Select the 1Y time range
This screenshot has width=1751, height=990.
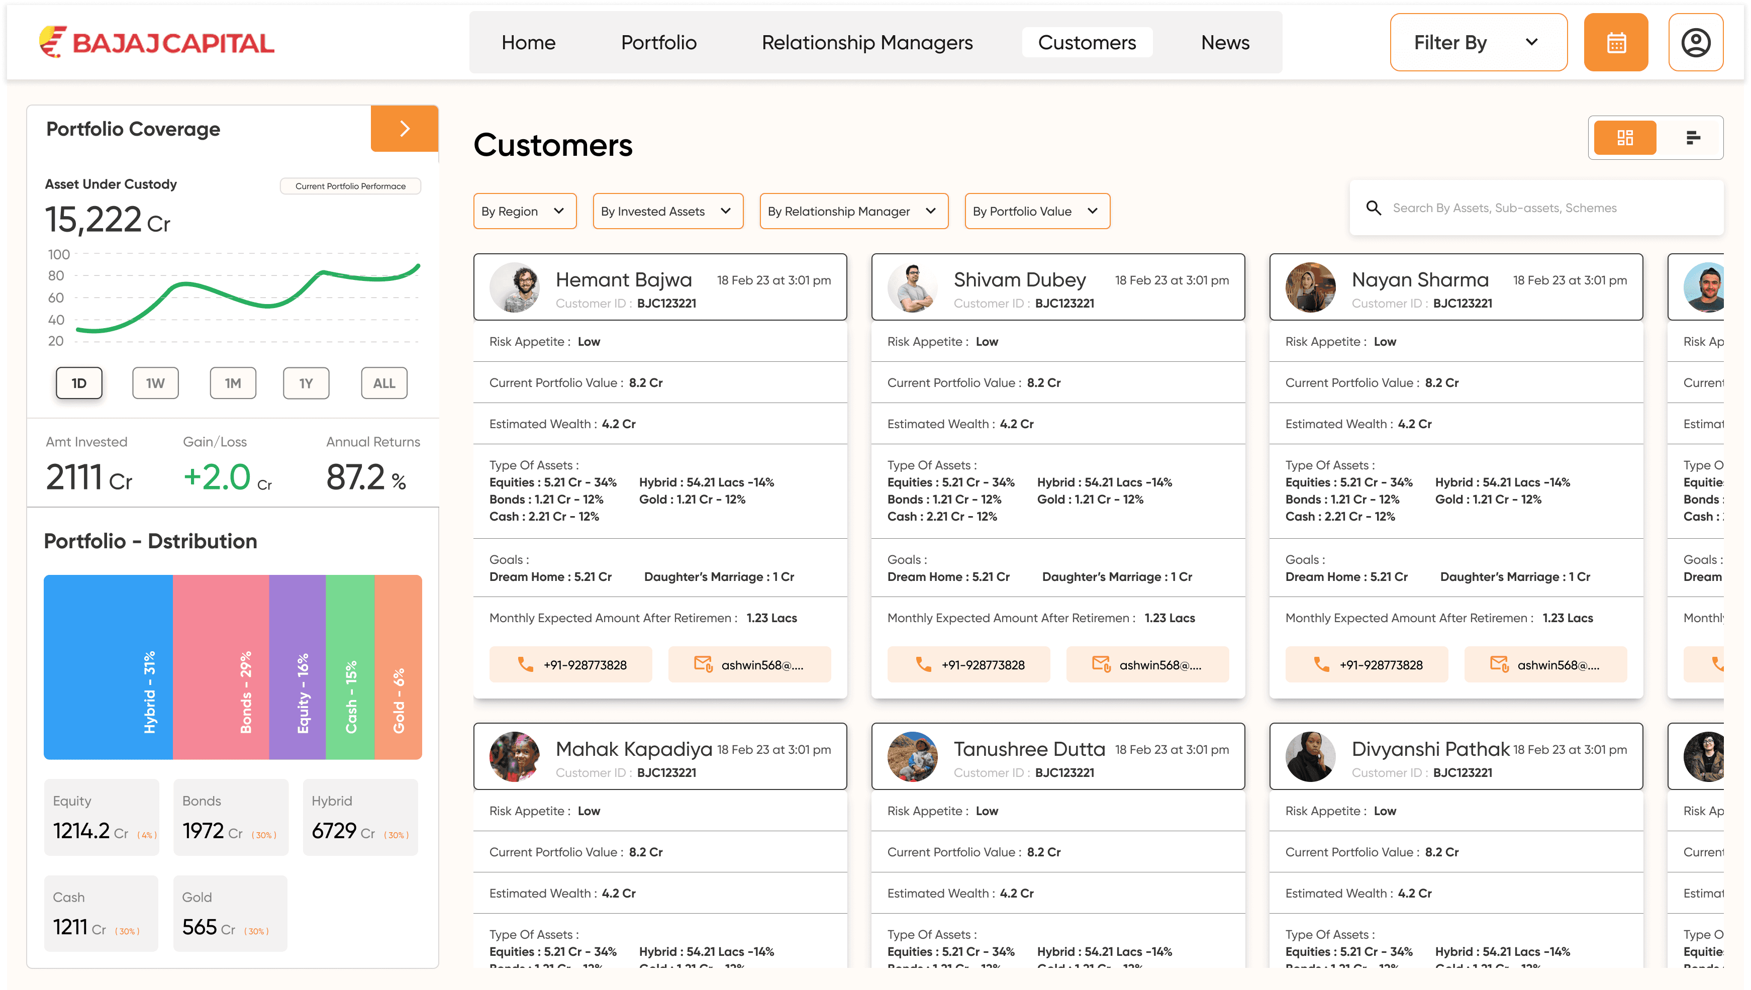pyautogui.click(x=306, y=383)
